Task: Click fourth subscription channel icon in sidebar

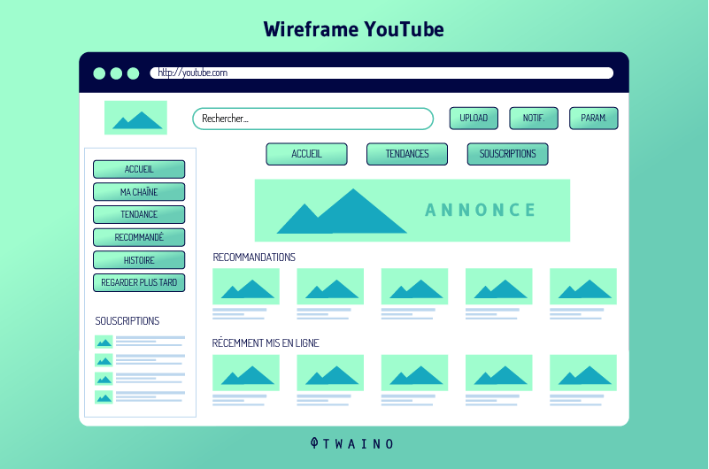Action: pos(104,397)
